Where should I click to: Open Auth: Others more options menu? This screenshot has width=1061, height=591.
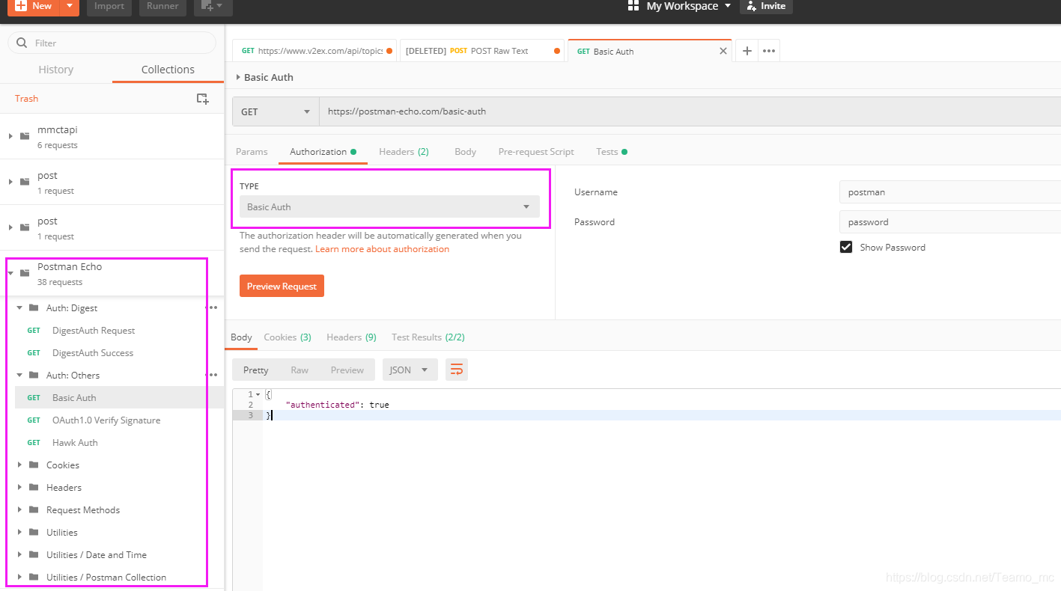tap(212, 375)
